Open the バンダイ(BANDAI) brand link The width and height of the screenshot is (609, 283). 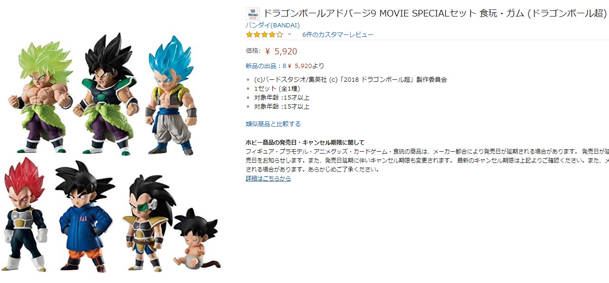click(x=272, y=25)
